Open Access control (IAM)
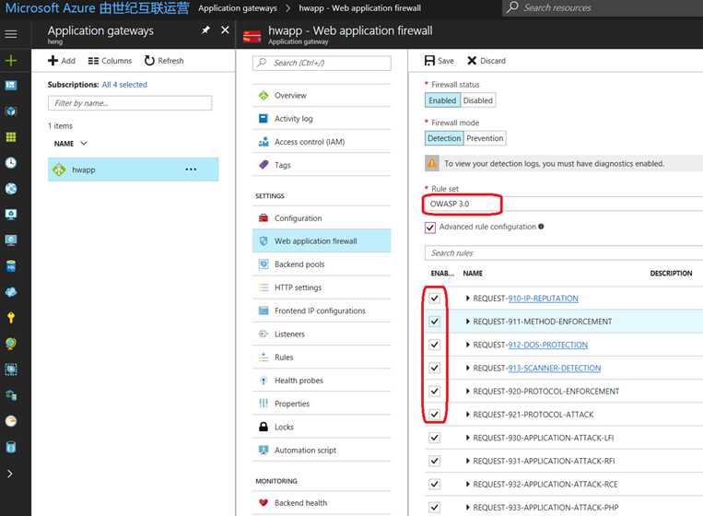 click(322, 142)
